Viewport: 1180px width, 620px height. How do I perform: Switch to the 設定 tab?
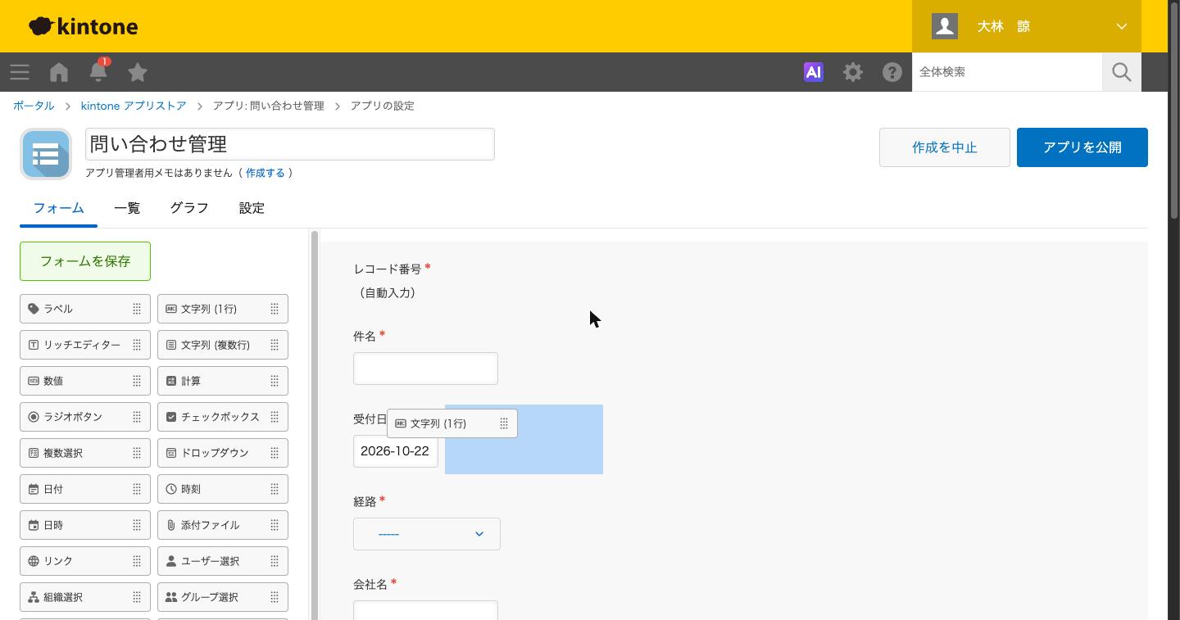coord(252,208)
